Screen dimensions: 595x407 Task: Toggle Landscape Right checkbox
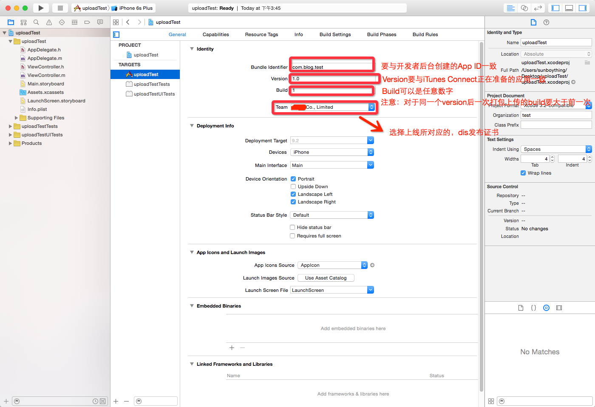coord(293,202)
